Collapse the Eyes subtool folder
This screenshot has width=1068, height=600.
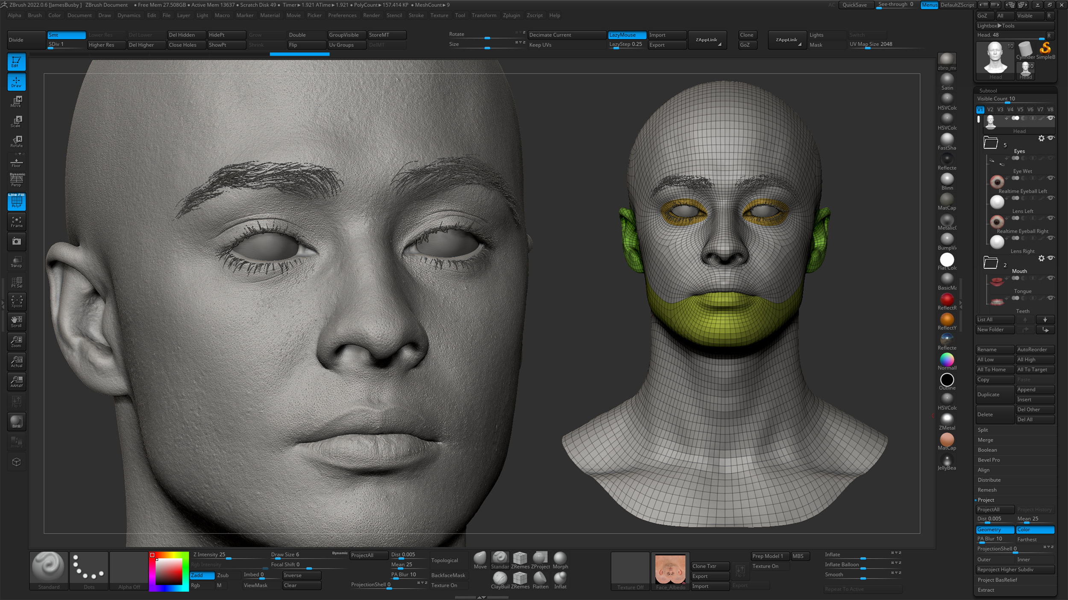pyautogui.click(x=990, y=142)
